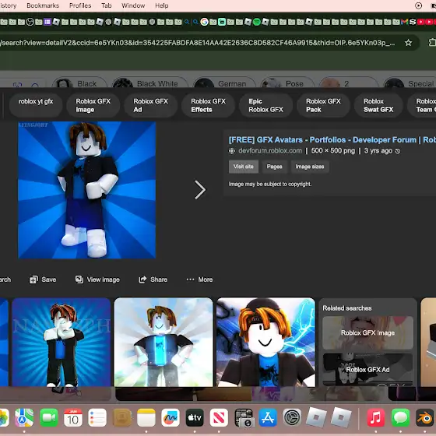Viewport: 436px width, 436px height.
Task: Open the More options ellipsis
Action: 190,280
